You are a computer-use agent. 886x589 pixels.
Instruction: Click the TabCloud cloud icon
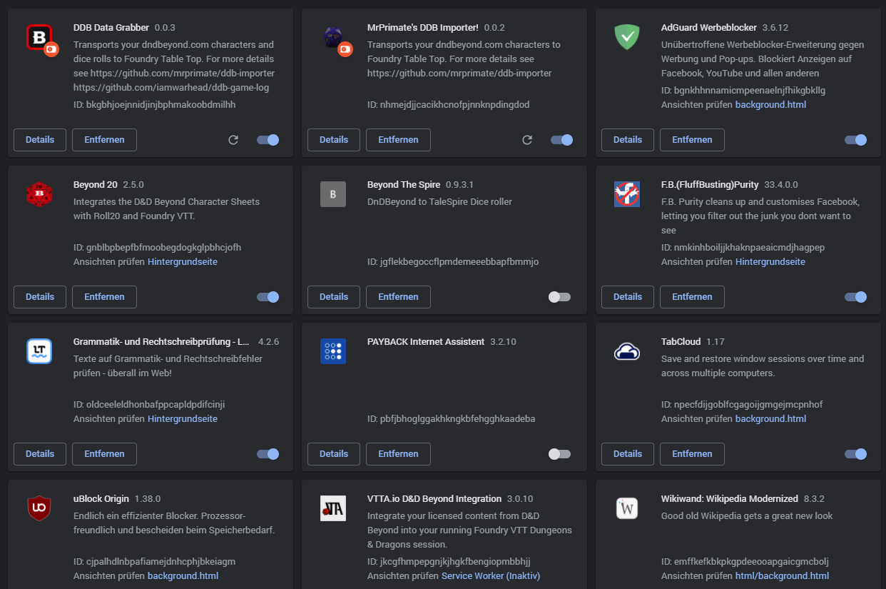[627, 351]
